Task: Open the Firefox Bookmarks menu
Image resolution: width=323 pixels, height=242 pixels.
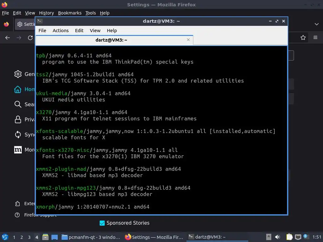Action: [70, 13]
